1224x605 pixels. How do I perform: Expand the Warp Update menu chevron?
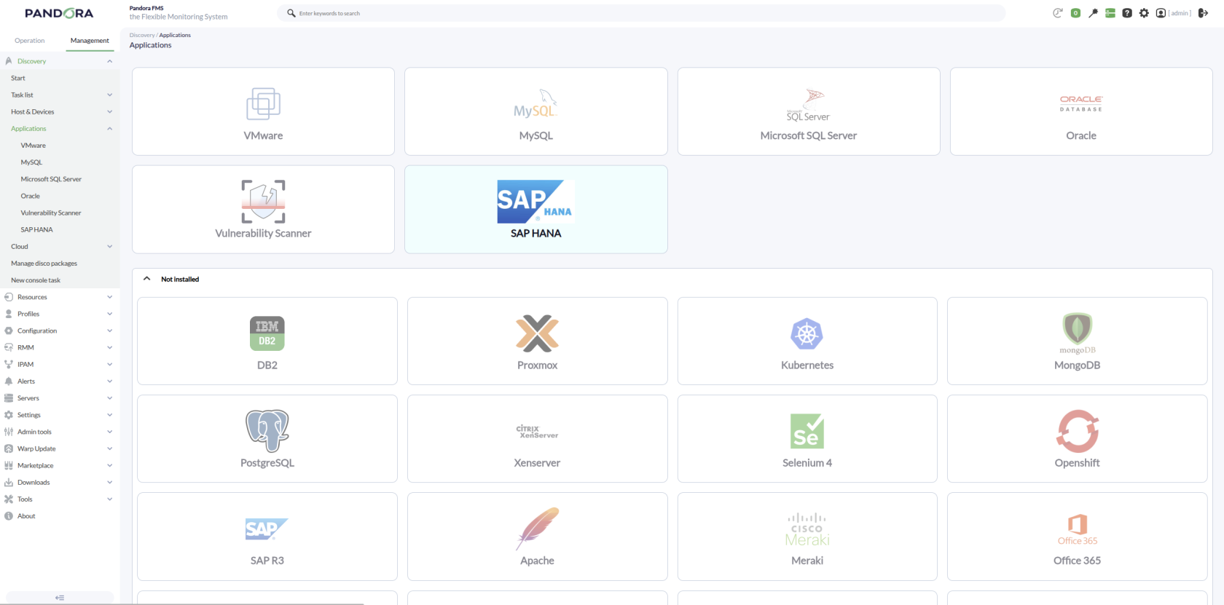pos(110,449)
